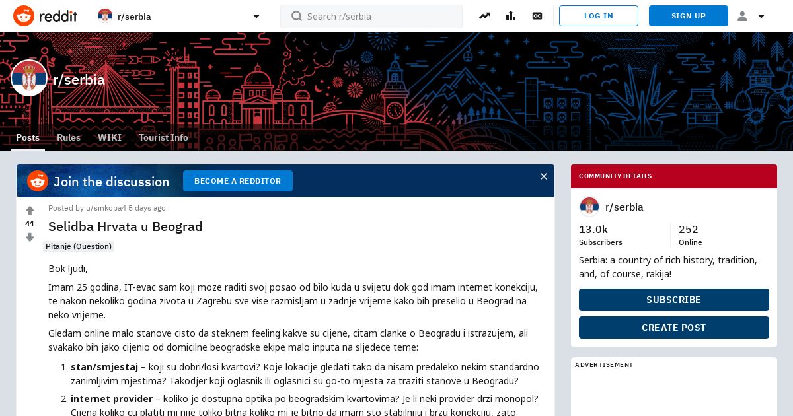Image resolution: width=793 pixels, height=416 pixels.
Task: Click the SIGN UP button
Action: (689, 16)
